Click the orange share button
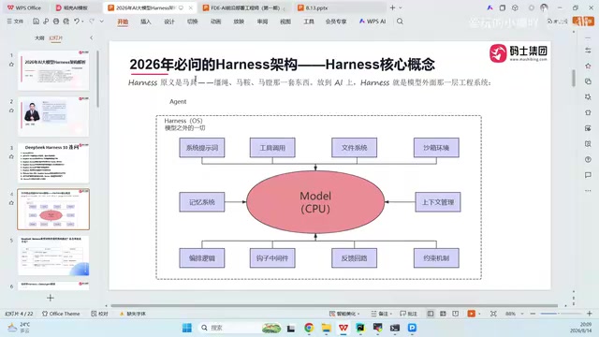The image size is (599, 337). pyautogui.click(x=583, y=21)
